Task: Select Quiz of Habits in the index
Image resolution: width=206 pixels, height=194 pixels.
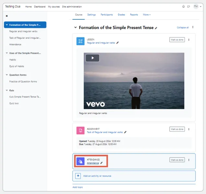Action: tap(17, 66)
